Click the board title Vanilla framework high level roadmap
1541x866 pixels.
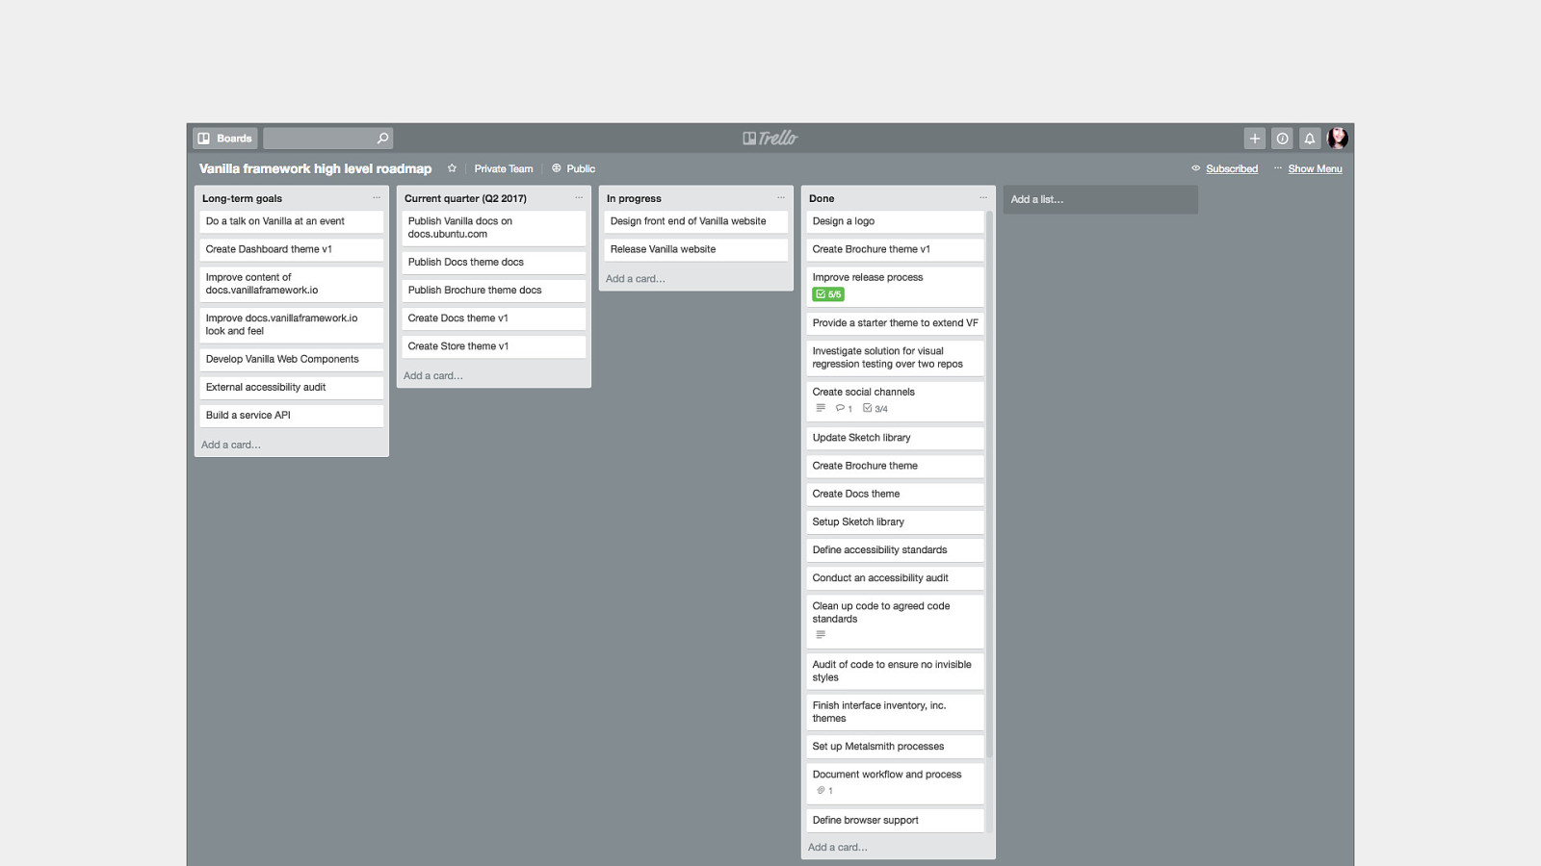click(x=315, y=168)
